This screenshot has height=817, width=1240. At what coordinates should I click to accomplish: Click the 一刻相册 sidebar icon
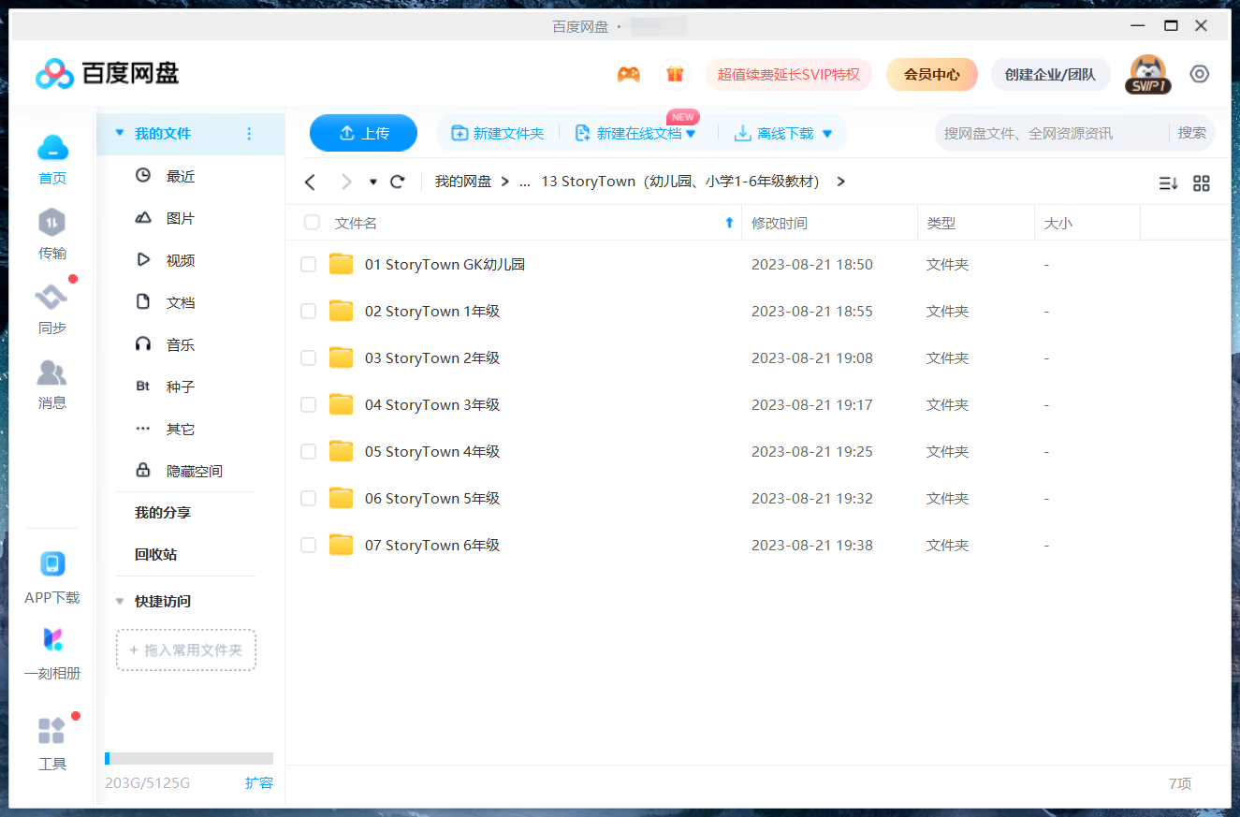(x=51, y=641)
